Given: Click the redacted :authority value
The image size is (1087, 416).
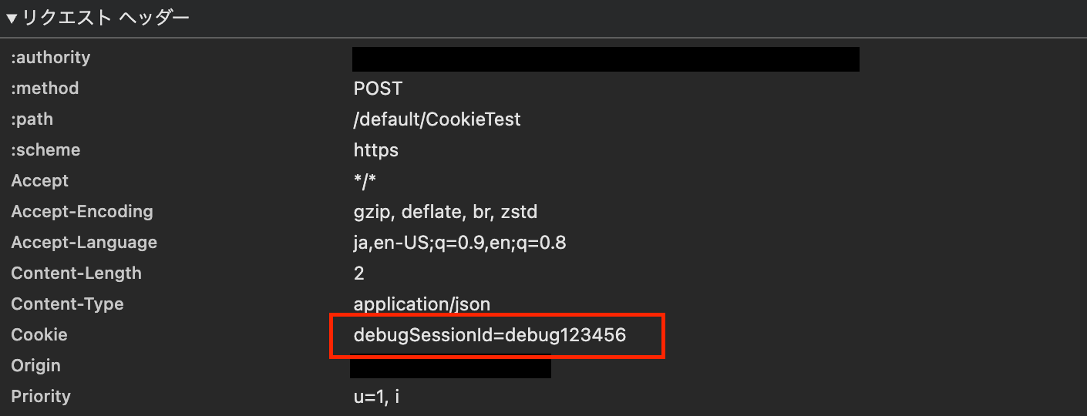Looking at the screenshot, I should 606,59.
